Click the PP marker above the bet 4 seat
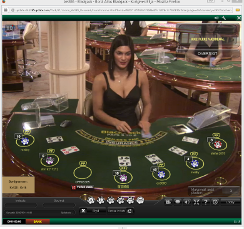 [x=194, y=154]
